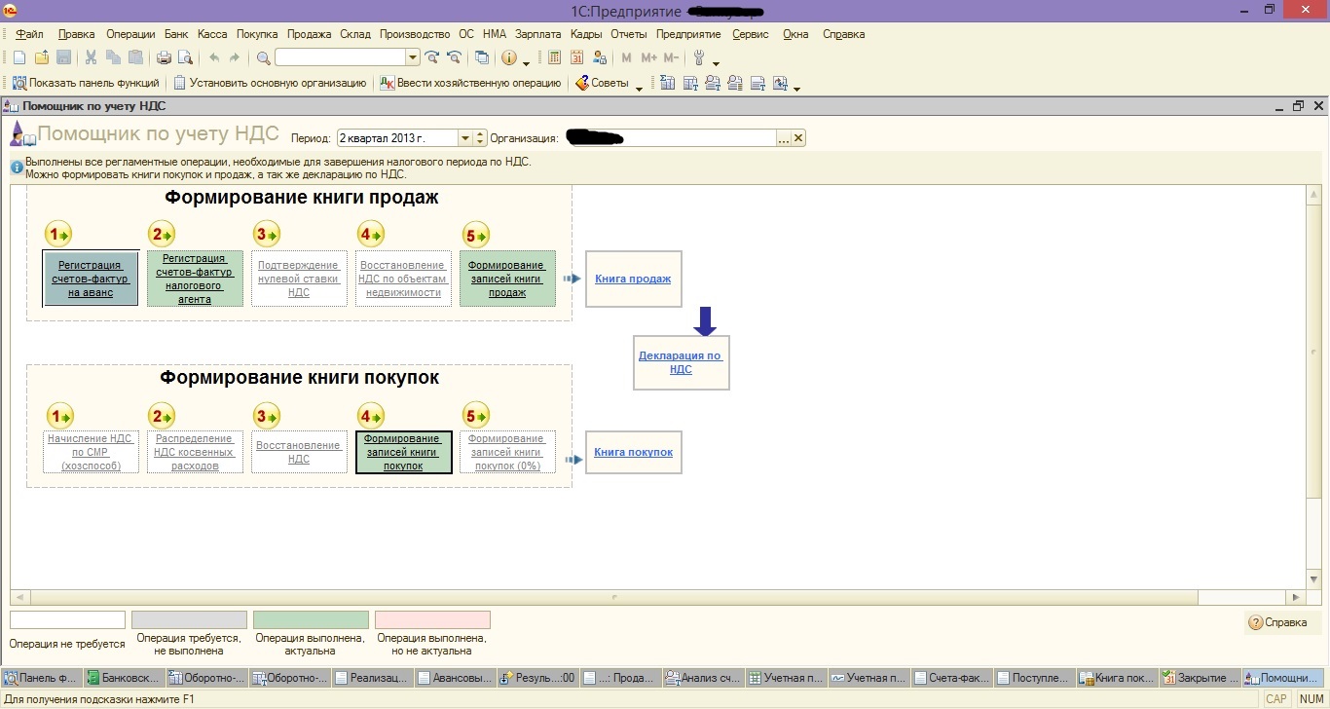Image resolution: width=1330 pixels, height=709 pixels.
Task: Open the Банк menu
Action: tap(177, 34)
